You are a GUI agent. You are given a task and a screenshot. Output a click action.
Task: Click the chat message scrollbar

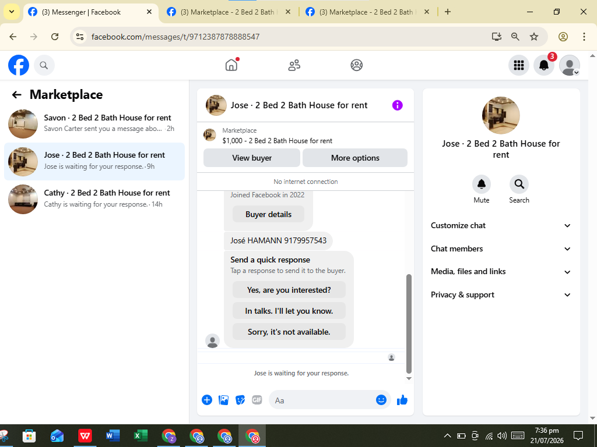coord(409,324)
